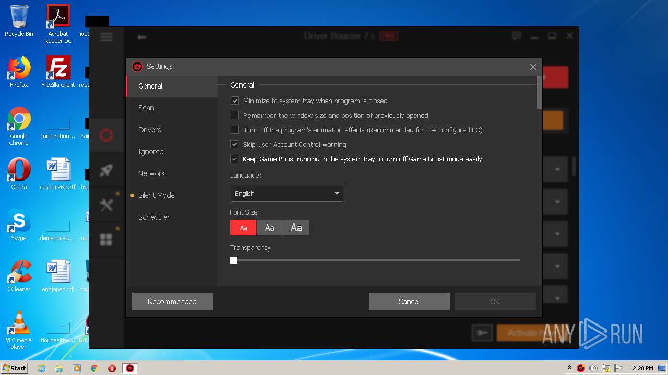Enable Turn off program's animation effects

[235, 130]
